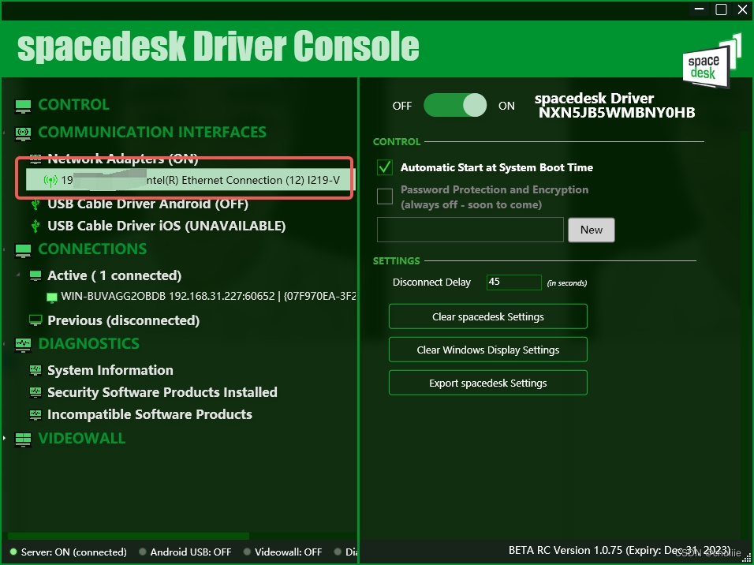The height and width of the screenshot is (565, 754).
Task: Click the Disconnect Delay input field
Action: pos(513,282)
